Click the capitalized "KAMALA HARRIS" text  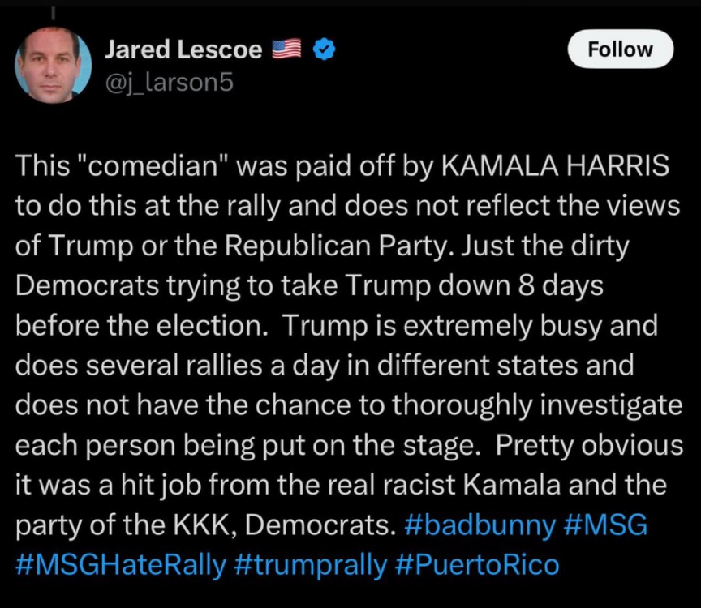click(554, 167)
